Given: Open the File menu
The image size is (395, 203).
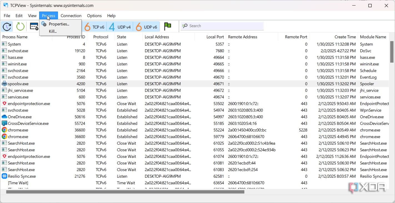Looking at the screenshot, I should click(7, 16).
